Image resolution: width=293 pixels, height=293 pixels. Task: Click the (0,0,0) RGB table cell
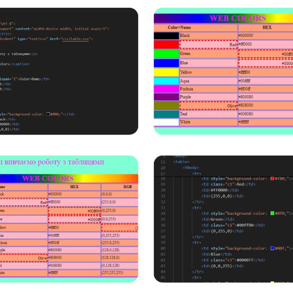(120, 194)
